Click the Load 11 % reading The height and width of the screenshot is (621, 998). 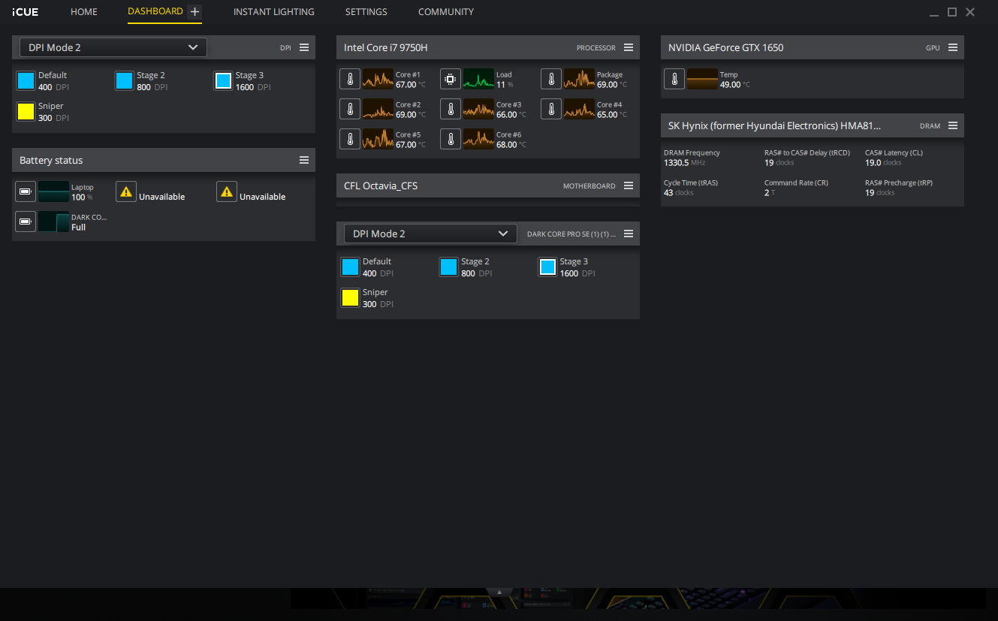coord(505,85)
